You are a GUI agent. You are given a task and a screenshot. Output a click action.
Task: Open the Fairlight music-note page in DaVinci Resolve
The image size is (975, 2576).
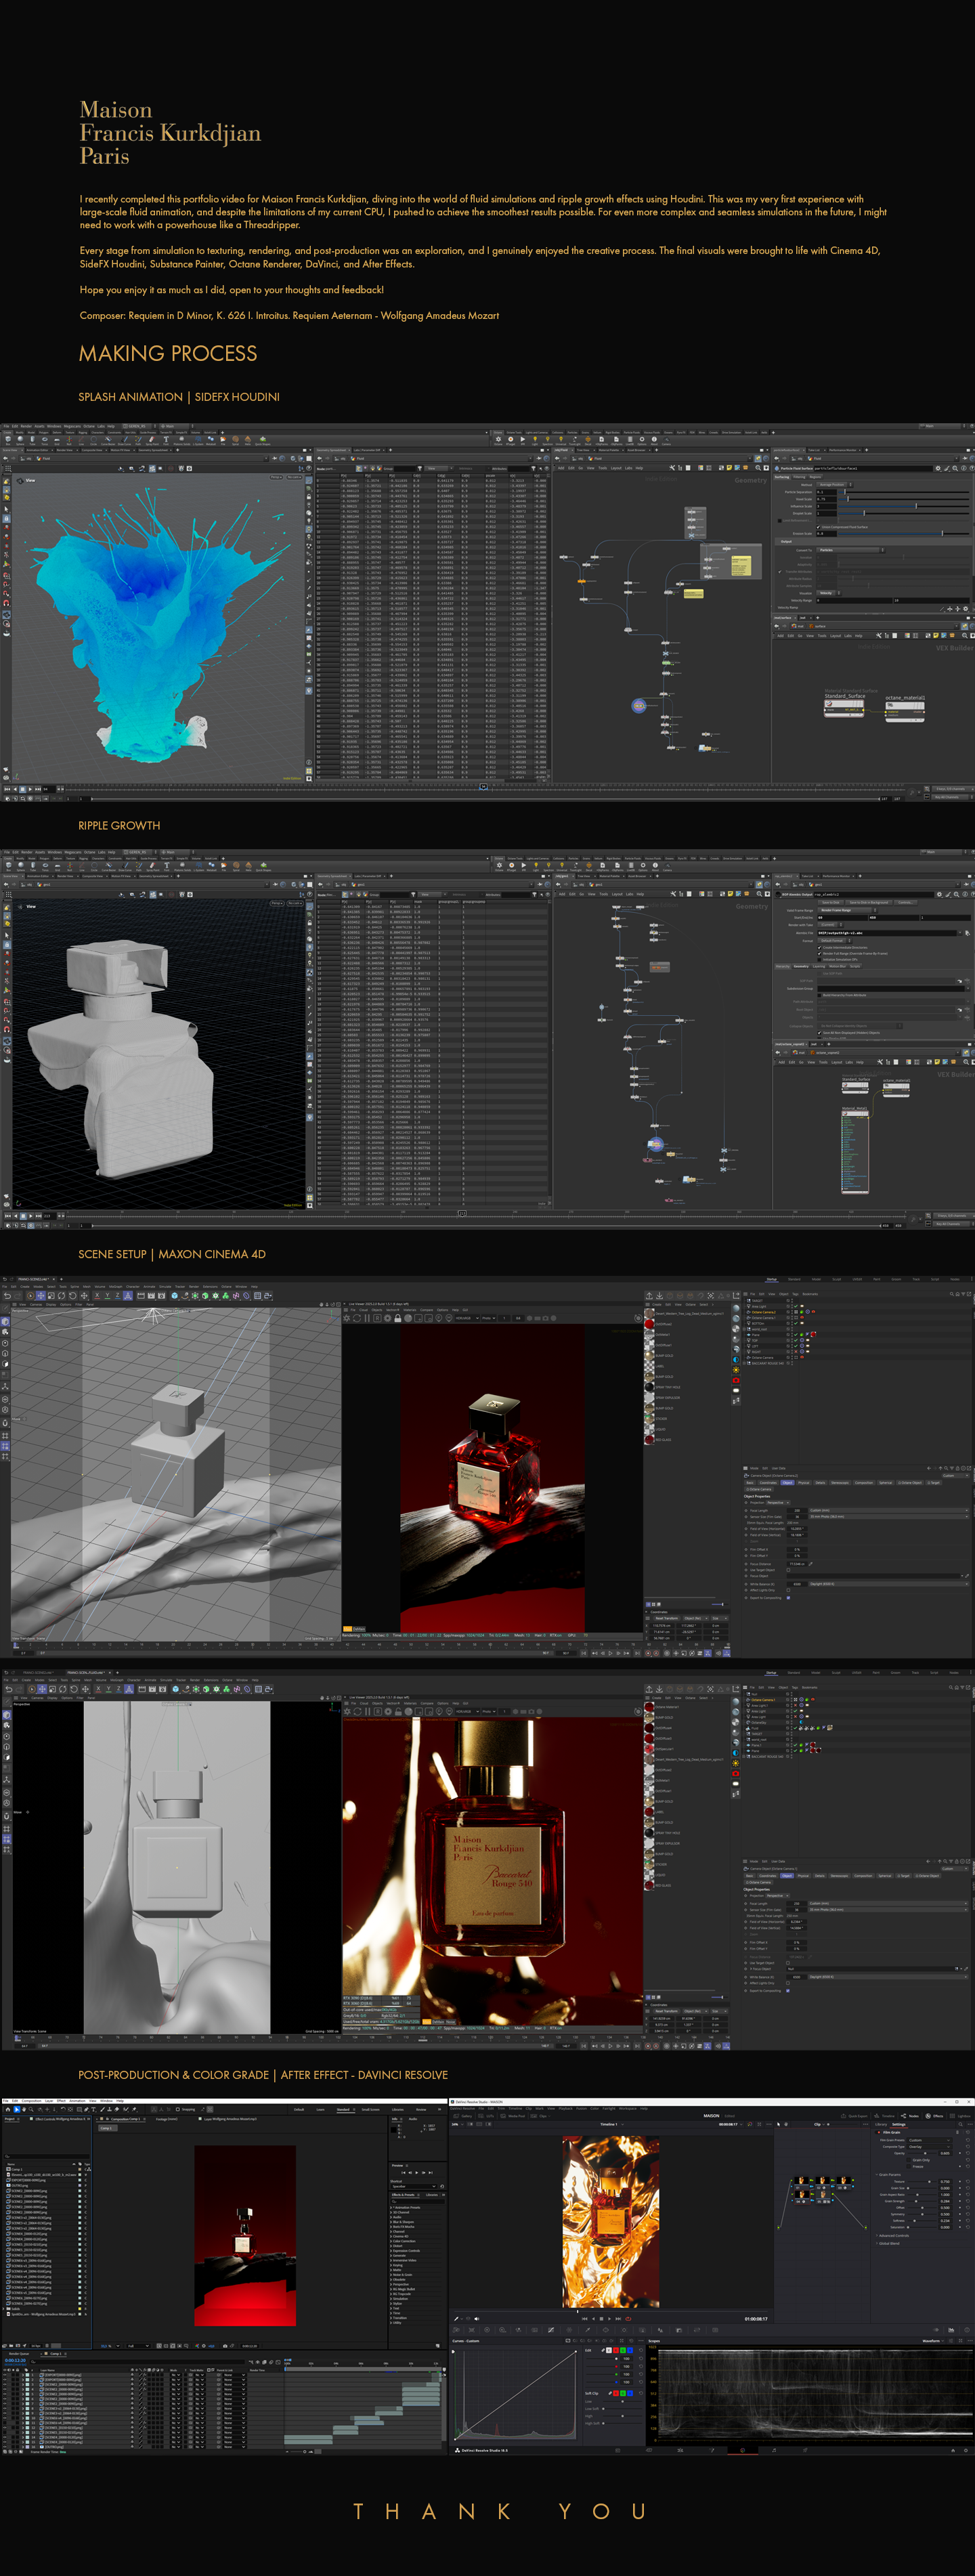tap(774, 2451)
